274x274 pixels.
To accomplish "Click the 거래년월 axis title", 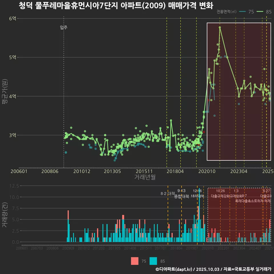I will pyautogui.click(x=145, y=177).
